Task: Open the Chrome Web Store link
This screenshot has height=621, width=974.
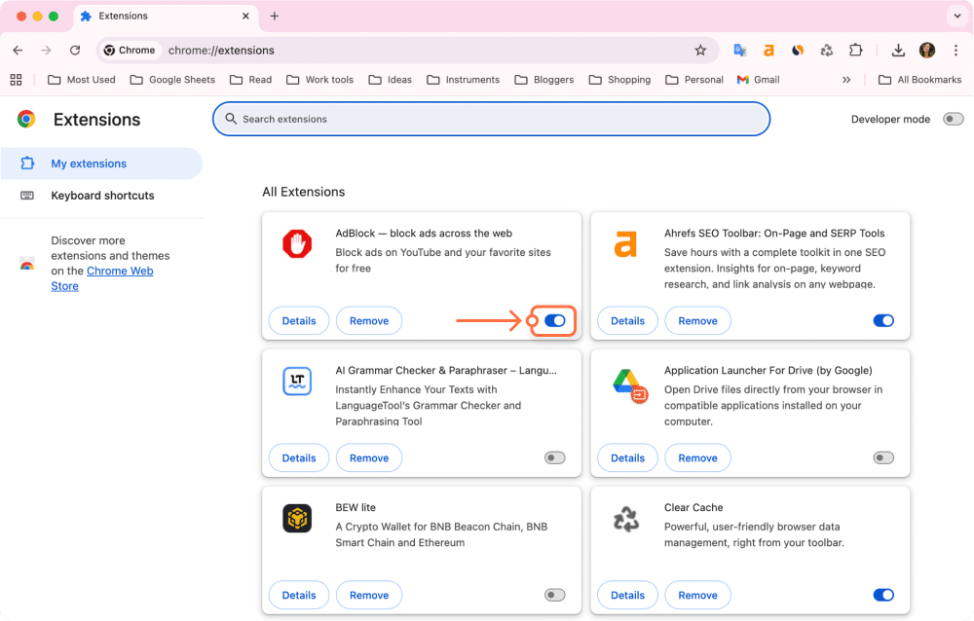Action: click(x=120, y=272)
